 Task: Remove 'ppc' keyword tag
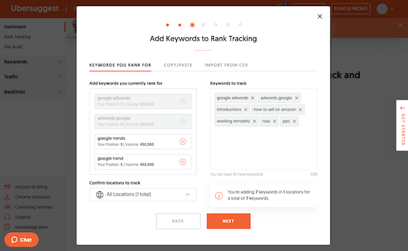pos(294,121)
